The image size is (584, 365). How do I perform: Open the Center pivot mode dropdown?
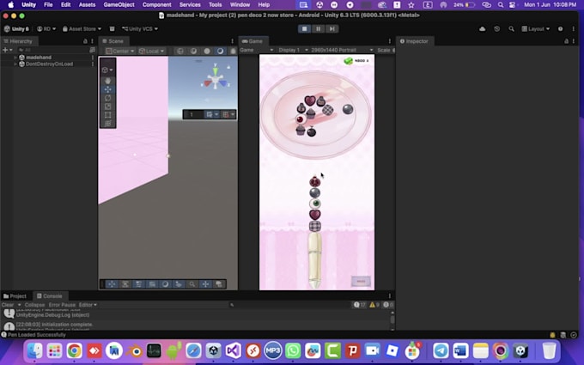pyautogui.click(x=120, y=51)
